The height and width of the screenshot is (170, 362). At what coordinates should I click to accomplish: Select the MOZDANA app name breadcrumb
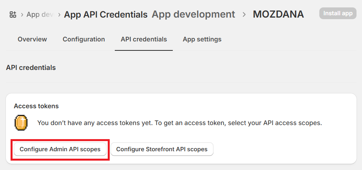278,14
